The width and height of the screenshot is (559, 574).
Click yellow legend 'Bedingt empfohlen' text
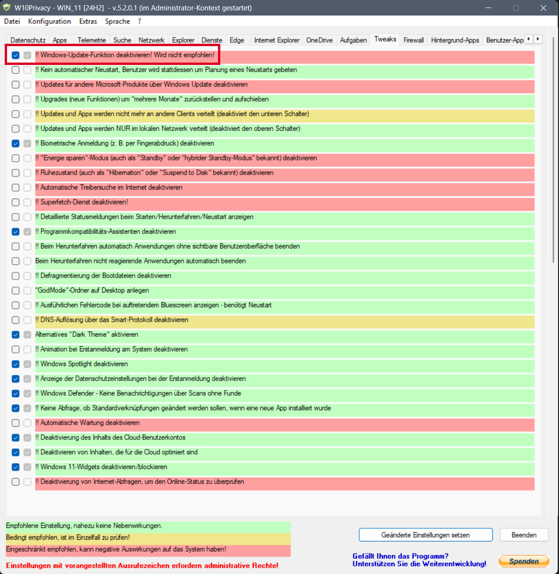68,537
